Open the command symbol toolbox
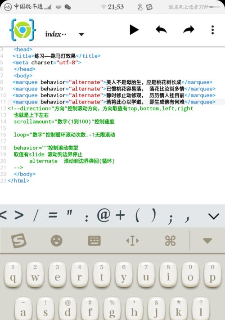This screenshot has width=225, height=320. point(170,241)
